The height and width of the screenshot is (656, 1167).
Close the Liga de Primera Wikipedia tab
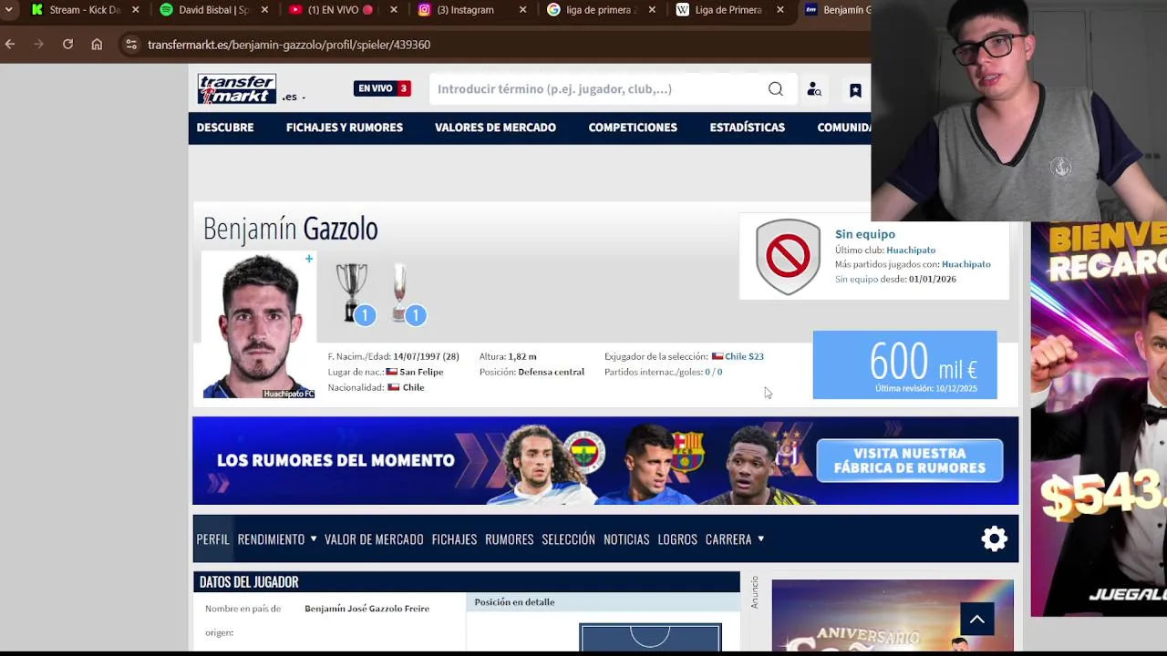(x=780, y=10)
